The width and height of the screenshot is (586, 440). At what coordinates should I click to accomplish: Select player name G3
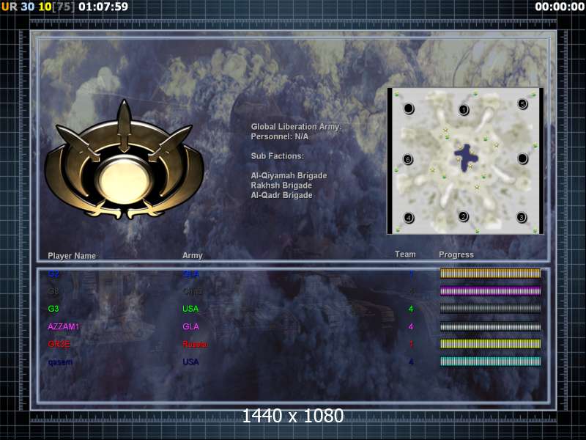tap(53, 309)
